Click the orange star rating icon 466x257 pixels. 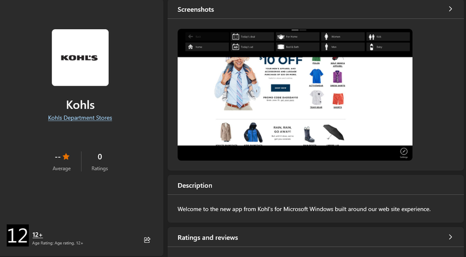coord(66,157)
